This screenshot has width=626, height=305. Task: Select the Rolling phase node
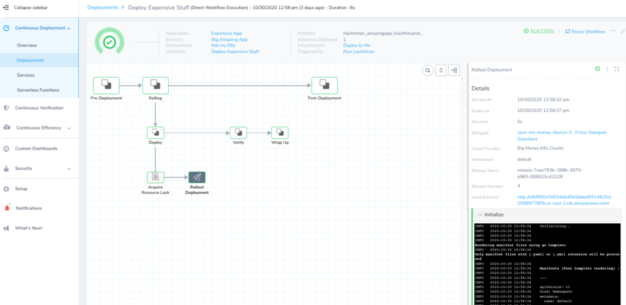pos(155,85)
